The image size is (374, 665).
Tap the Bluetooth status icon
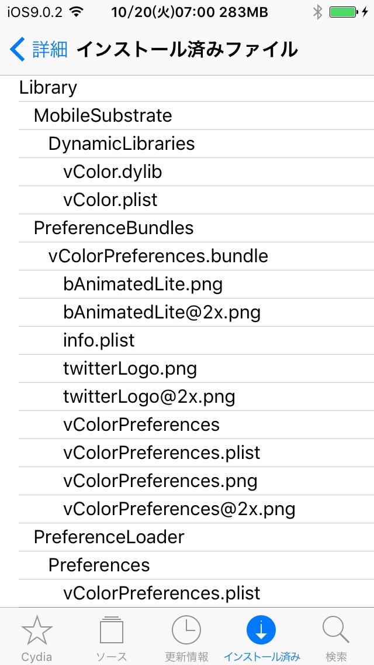(x=317, y=12)
